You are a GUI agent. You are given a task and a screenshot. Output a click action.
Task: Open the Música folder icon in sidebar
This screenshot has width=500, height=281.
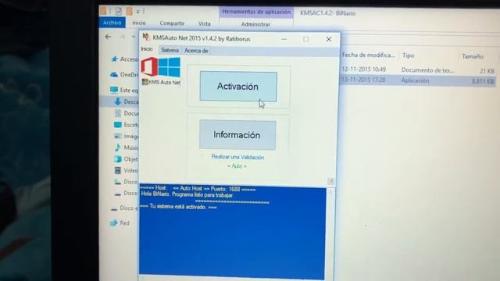click(x=118, y=148)
